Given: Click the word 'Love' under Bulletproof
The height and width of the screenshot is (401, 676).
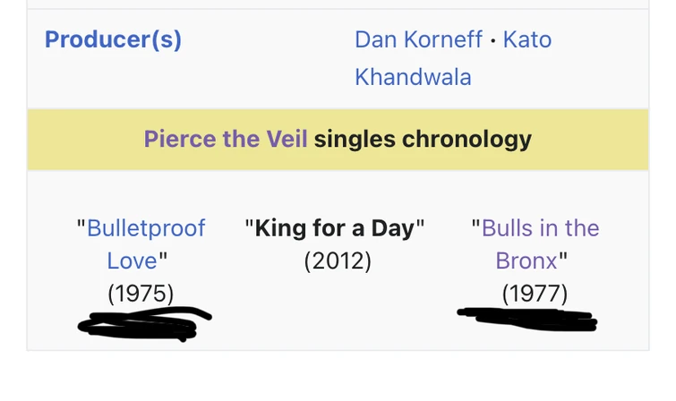Looking at the screenshot, I should [133, 260].
